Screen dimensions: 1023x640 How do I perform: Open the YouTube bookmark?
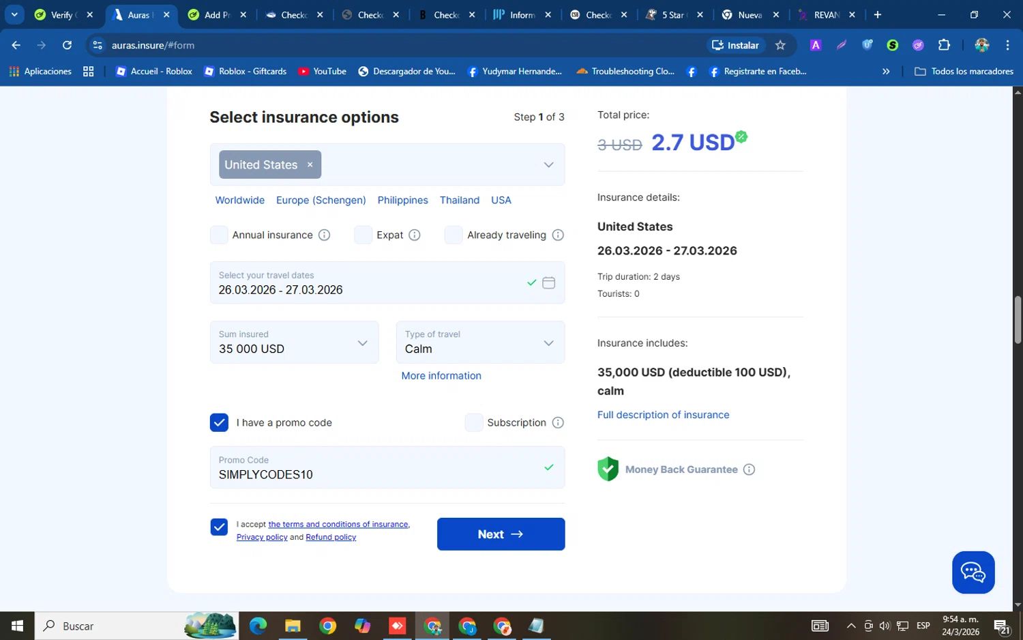click(x=323, y=71)
